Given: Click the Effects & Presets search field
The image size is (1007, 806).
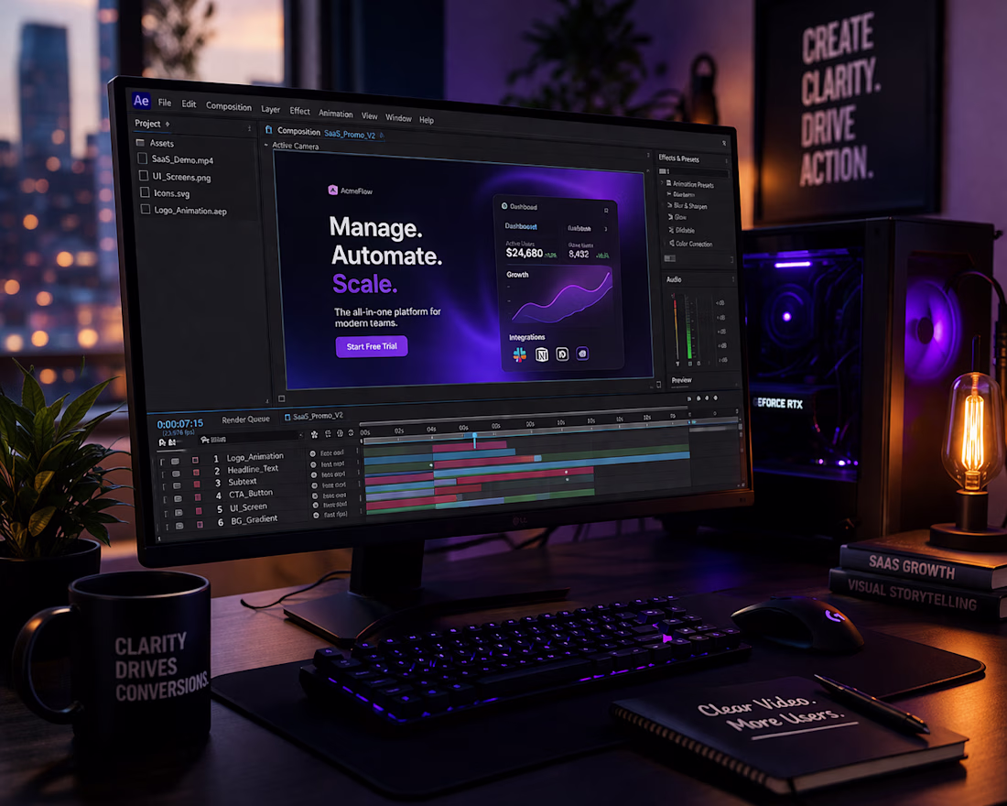Looking at the screenshot, I should (x=694, y=171).
